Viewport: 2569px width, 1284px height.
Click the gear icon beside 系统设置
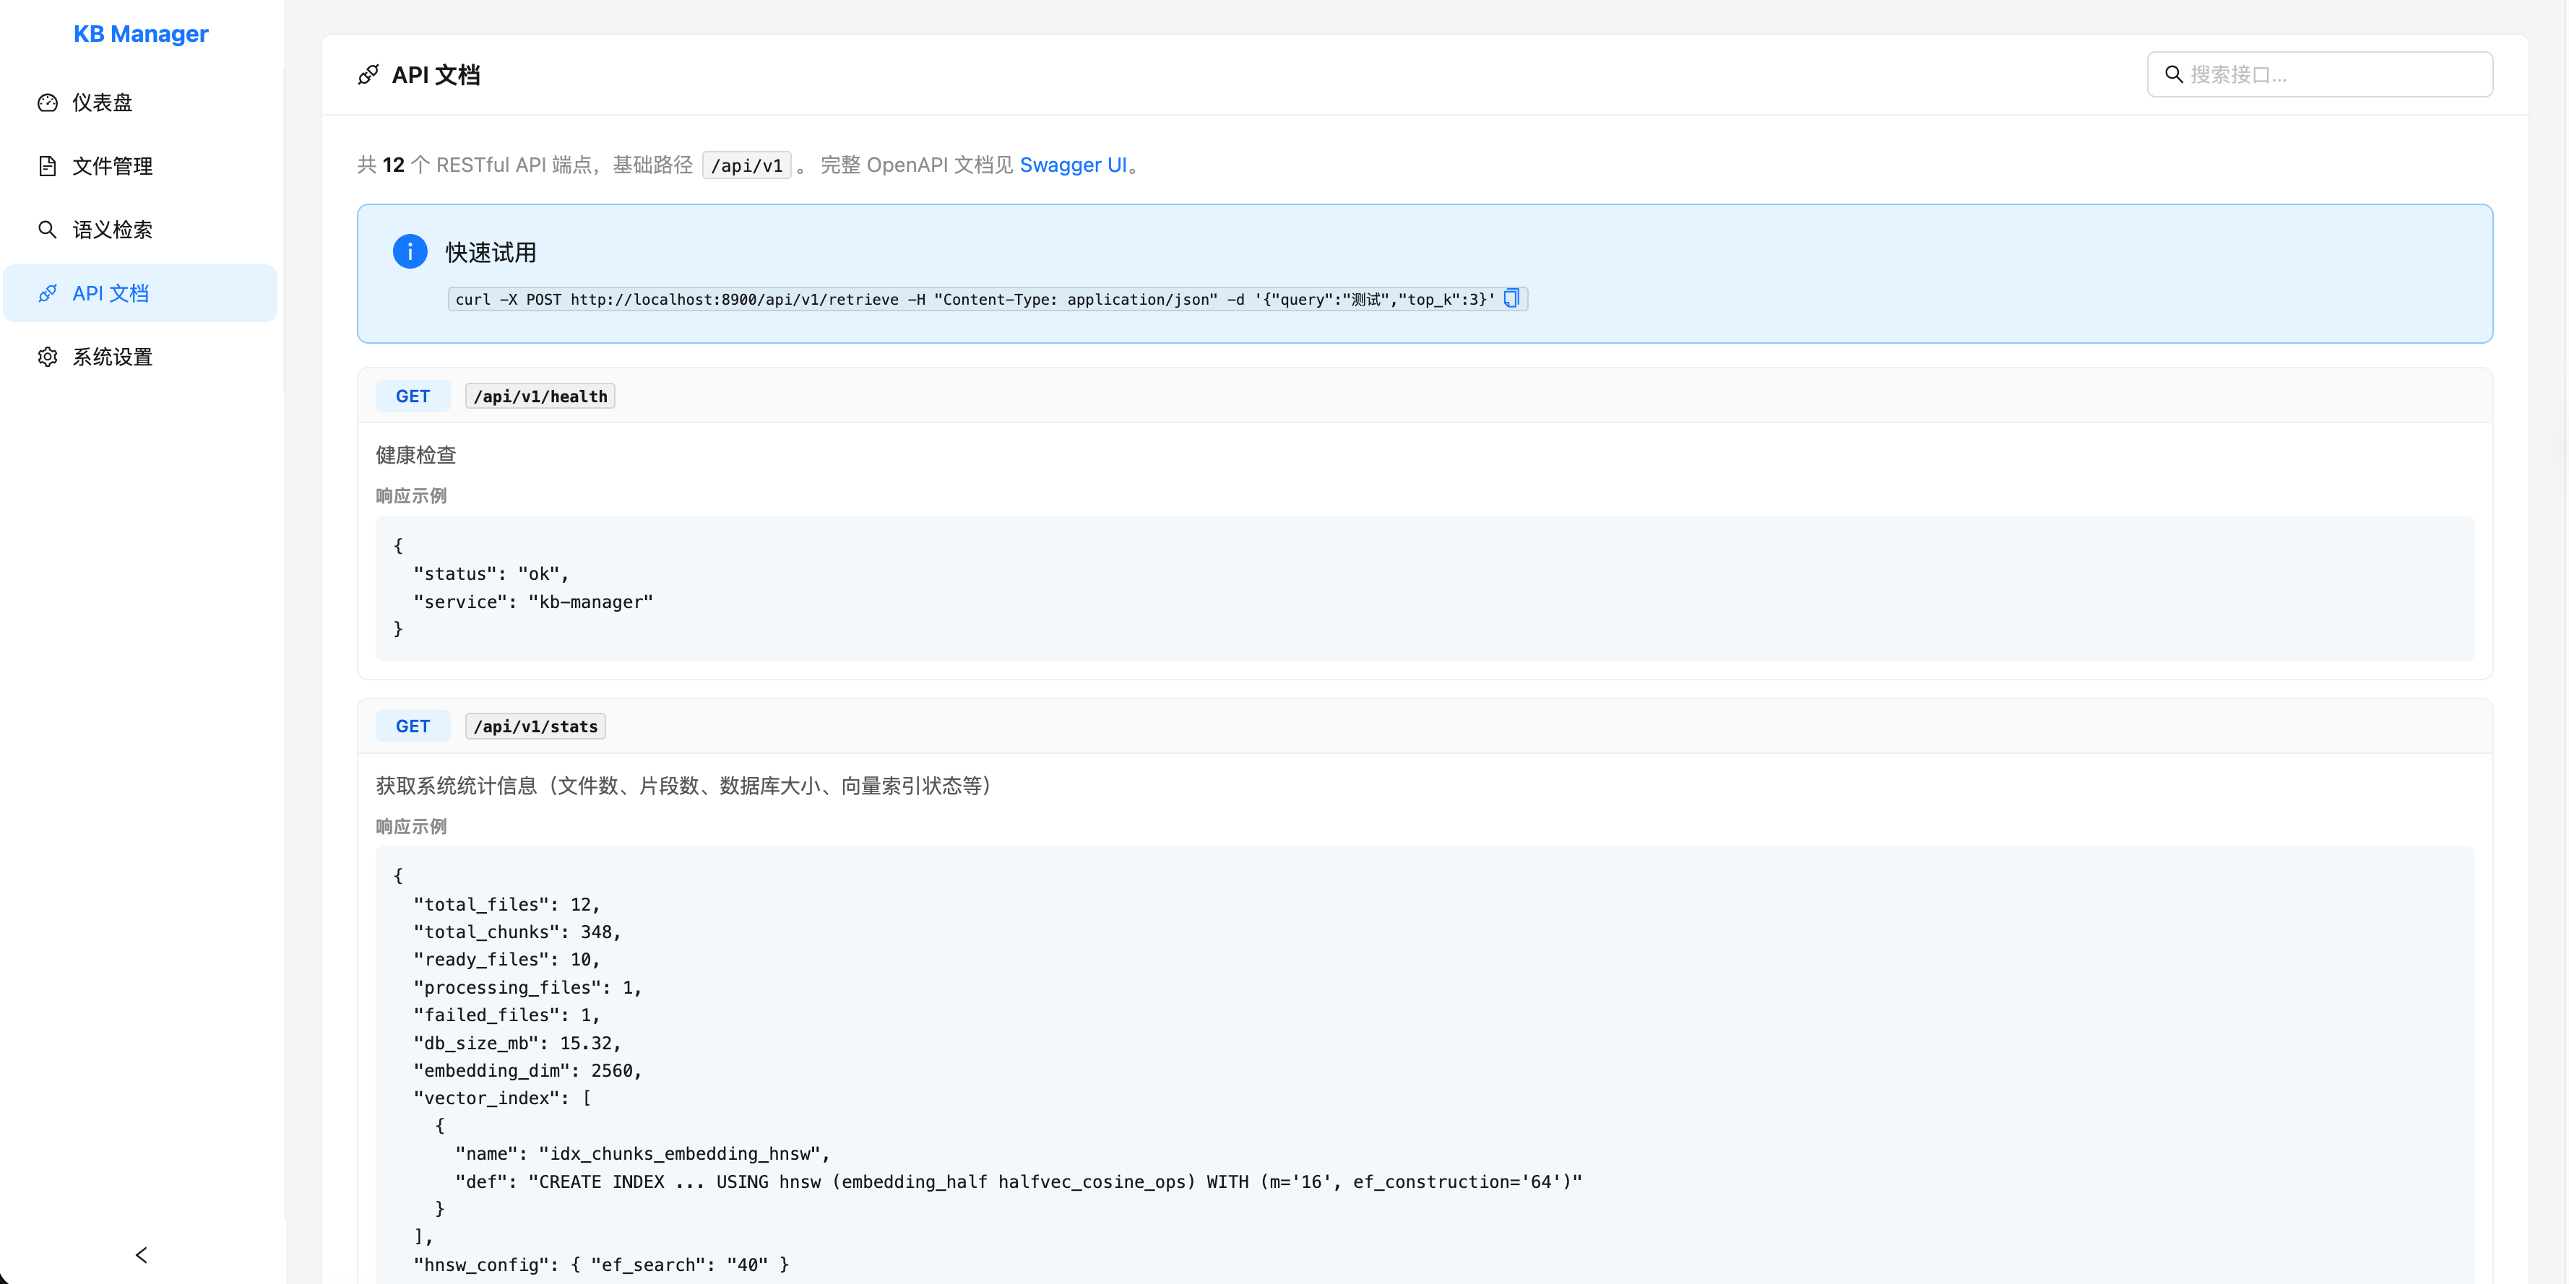pyautogui.click(x=47, y=357)
